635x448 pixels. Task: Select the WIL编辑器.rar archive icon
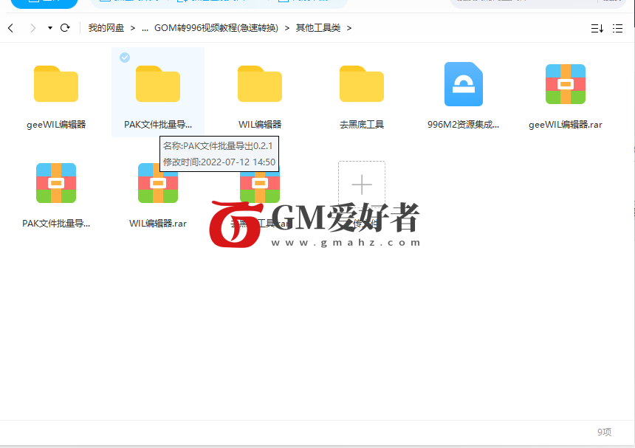(158, 183)
